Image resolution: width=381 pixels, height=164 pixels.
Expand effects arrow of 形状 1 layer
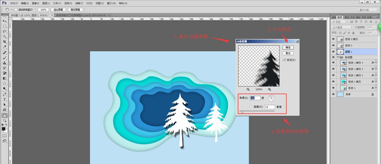click(376, 88)
